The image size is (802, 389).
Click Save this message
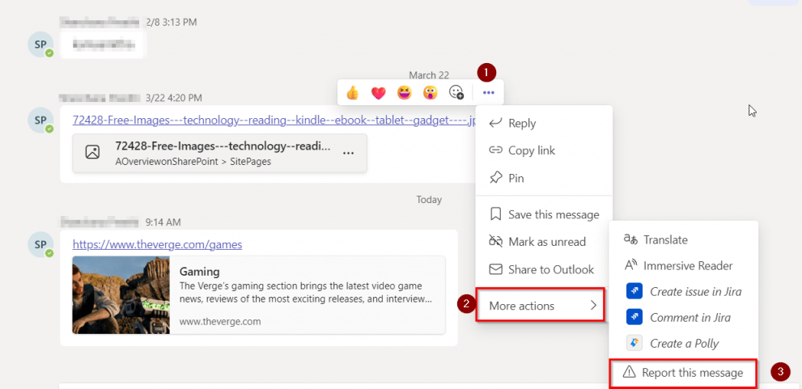[553, 214]
